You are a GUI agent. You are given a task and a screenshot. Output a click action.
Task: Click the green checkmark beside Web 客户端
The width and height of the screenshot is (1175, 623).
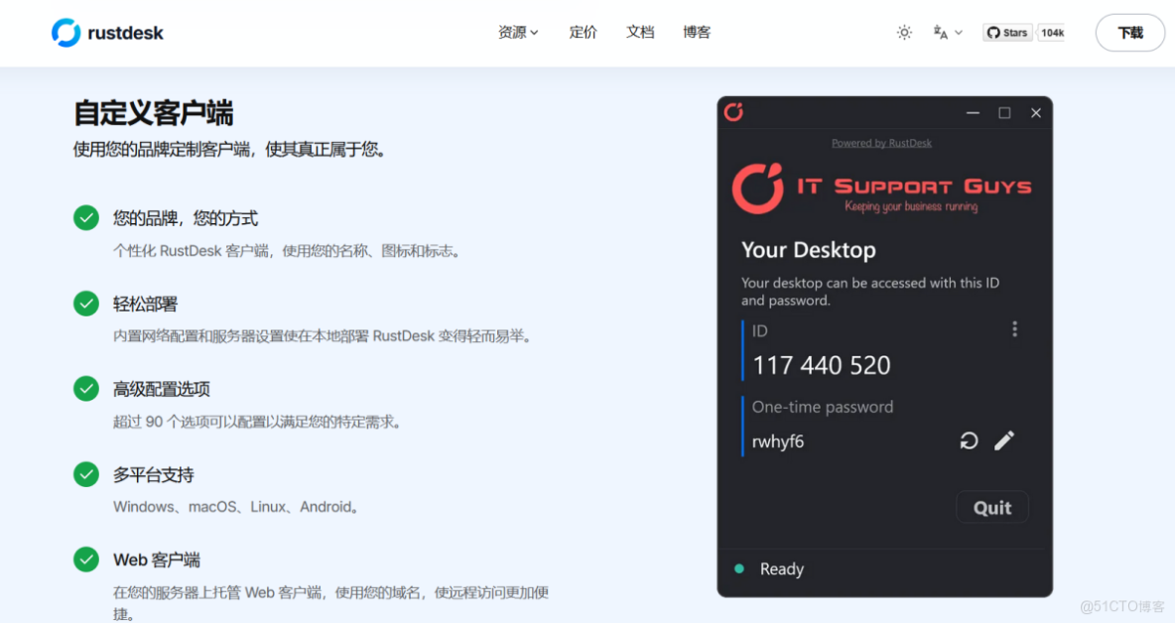[x=86, y=560]
